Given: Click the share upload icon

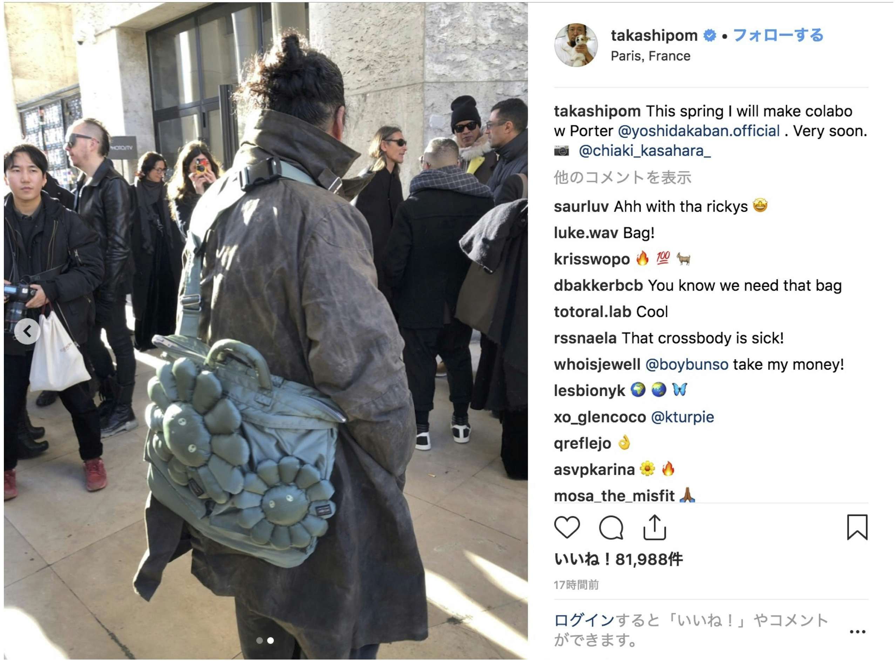Looking at the screenshot, I should 654,527.
